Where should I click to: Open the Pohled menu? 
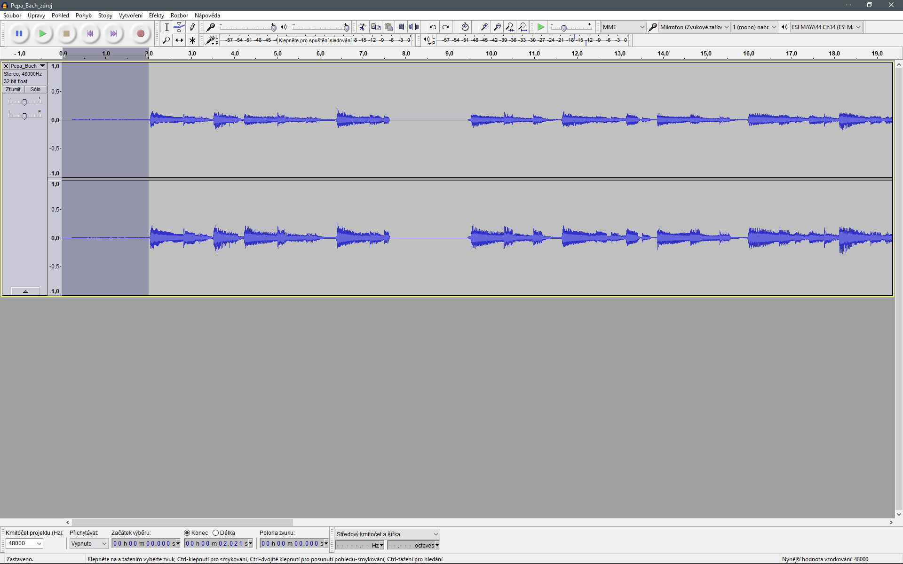pyautogui.click(x=60, y=16)
